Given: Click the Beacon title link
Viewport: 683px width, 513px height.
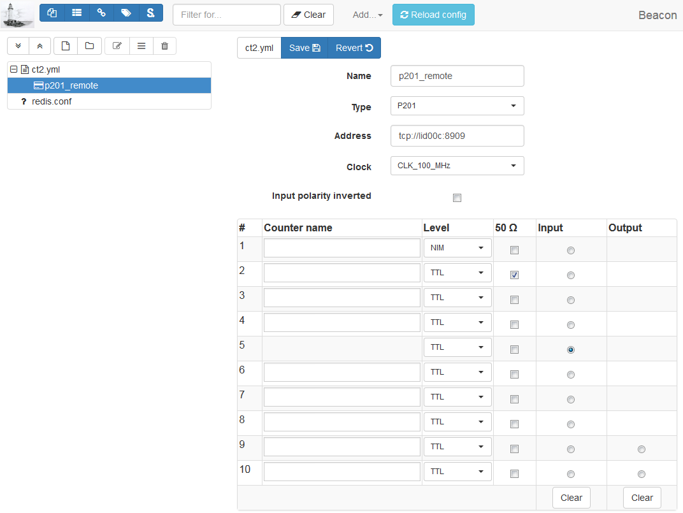Looking at the screenshot, I should tap(658, 15).
